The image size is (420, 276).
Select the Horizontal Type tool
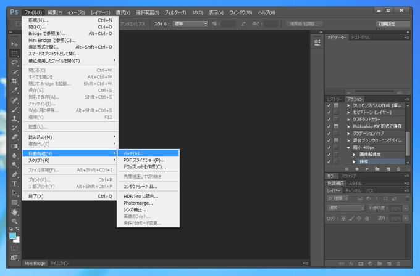point(14,184)
